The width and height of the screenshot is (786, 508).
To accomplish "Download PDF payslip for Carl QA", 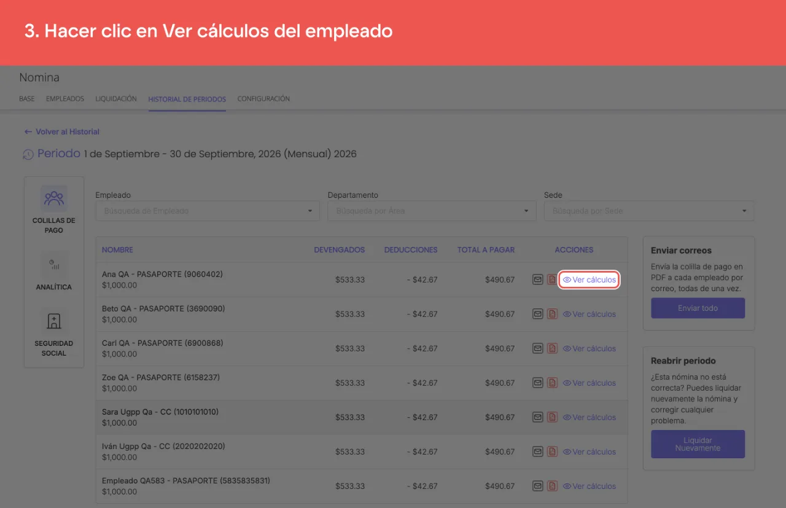I will coord(552,348).
